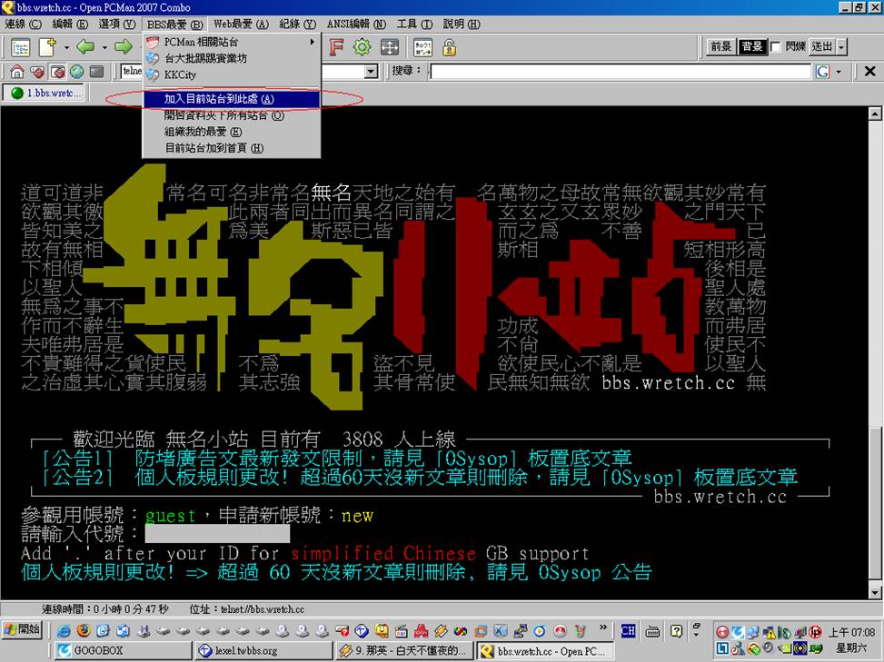This screenshot has height=662, width=884.
Task: Click the 前景 foreground color button
Action: pyautogui.click(x=720, y=46)
